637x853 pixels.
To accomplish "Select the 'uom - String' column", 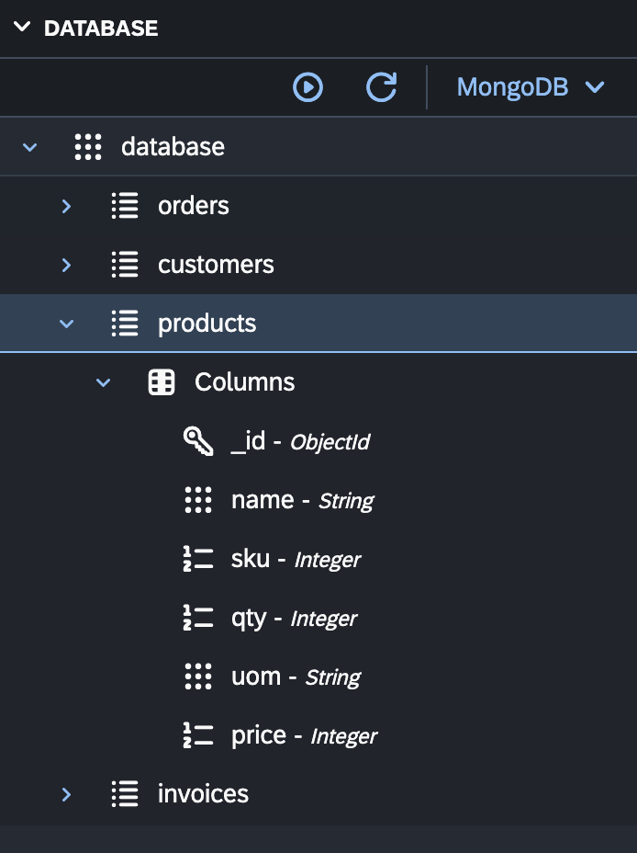I will (x=296, y=677).
